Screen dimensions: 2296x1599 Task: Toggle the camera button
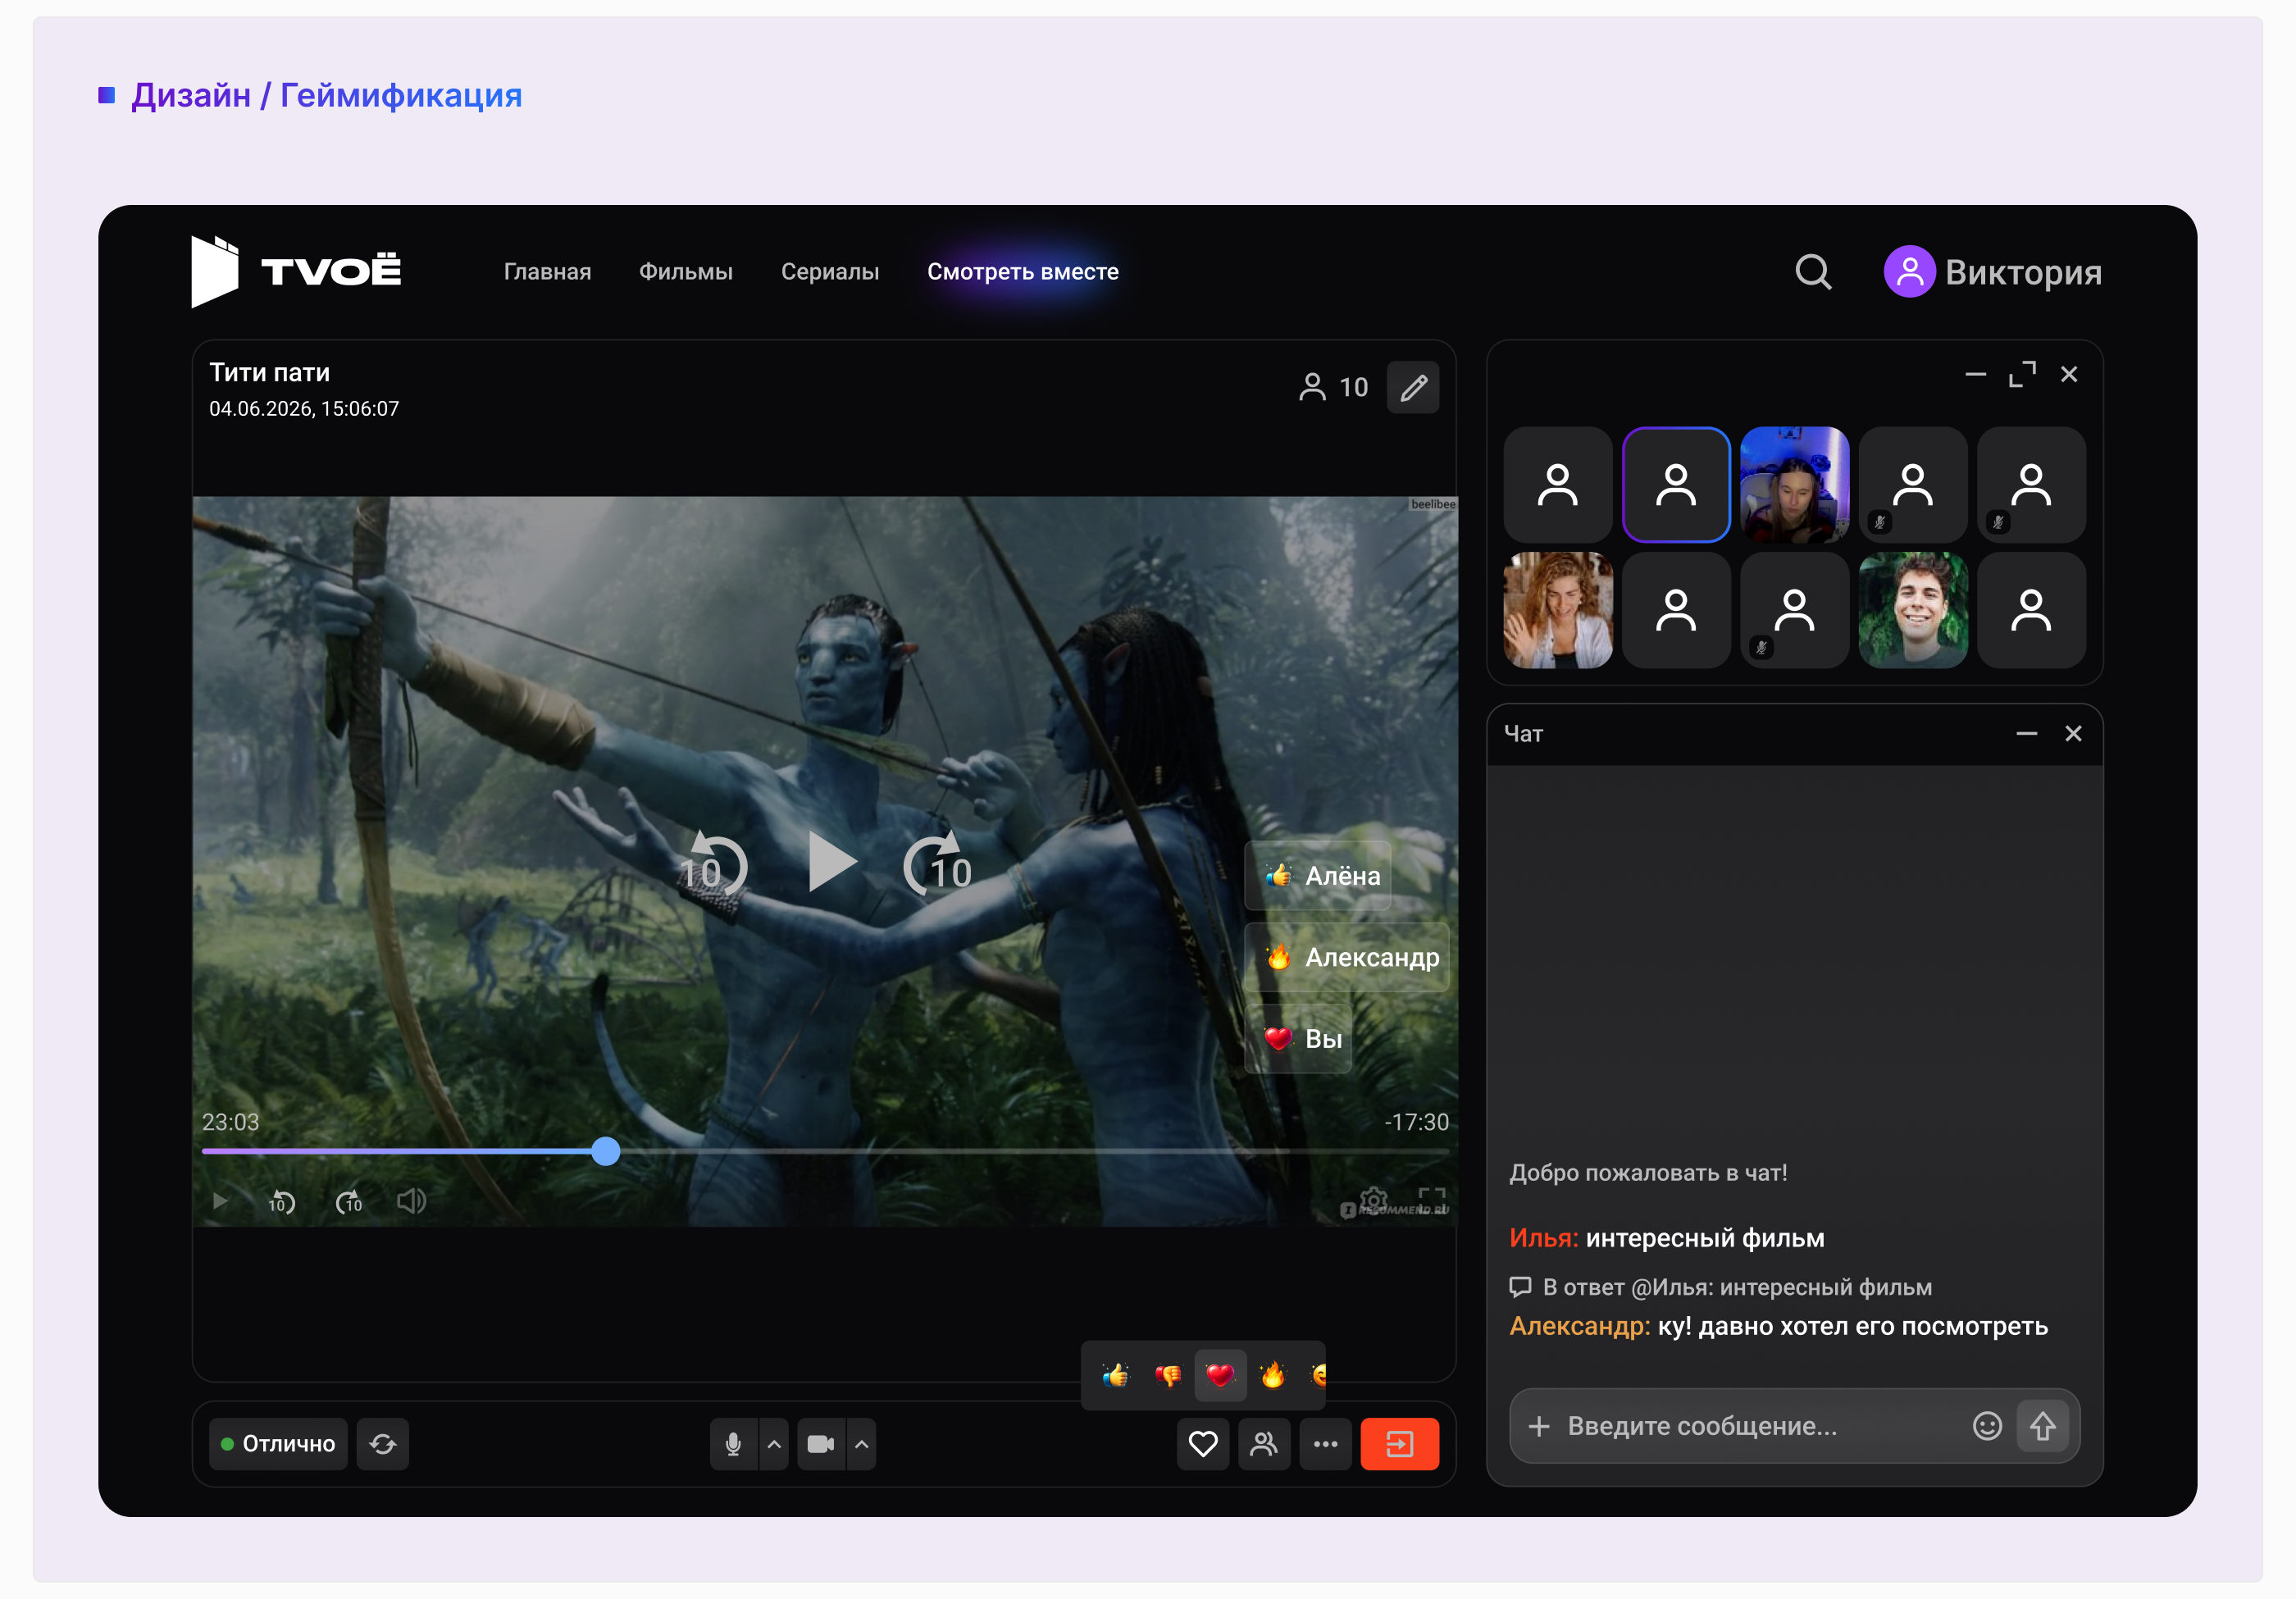click(x=821, y=1444)
